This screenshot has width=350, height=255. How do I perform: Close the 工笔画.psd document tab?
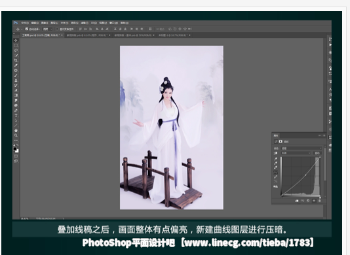(62, 35)
